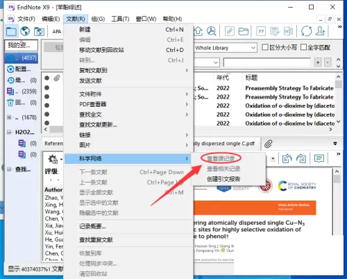Click the format bibliography icon
This screenshot has width=347, height=279.
tap(275, 31)
